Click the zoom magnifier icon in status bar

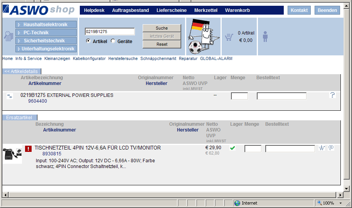(320, 203)
